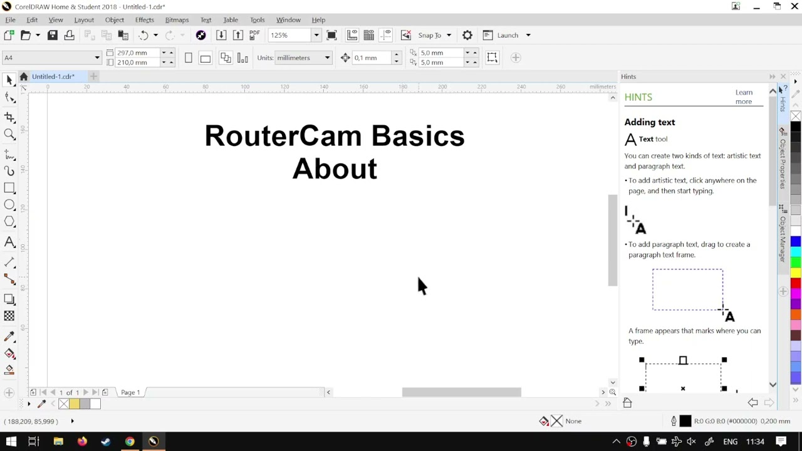
Task: Click the Learn more link in Hints
Action: [744, 97]
